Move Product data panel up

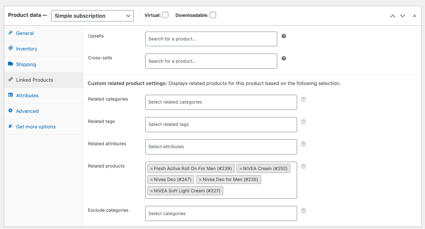393,16
